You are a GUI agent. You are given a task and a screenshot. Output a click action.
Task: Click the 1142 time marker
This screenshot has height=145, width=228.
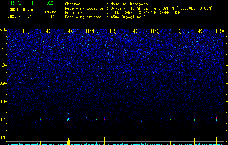[46, 31]
